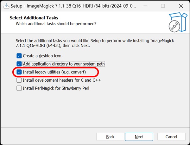Viewport: 190px width, 145px height.
Task: Cancel the ImageMagick setup
Action: coord(171,137)
